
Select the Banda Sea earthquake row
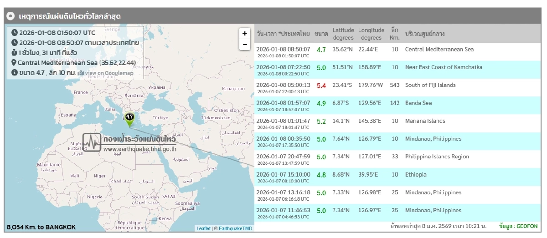[397, 106]
